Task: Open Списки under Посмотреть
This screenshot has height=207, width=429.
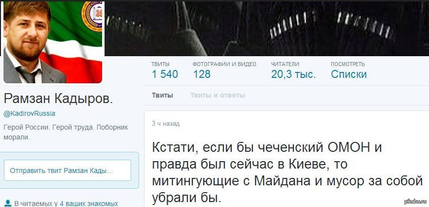Action: tap(349, 70)
